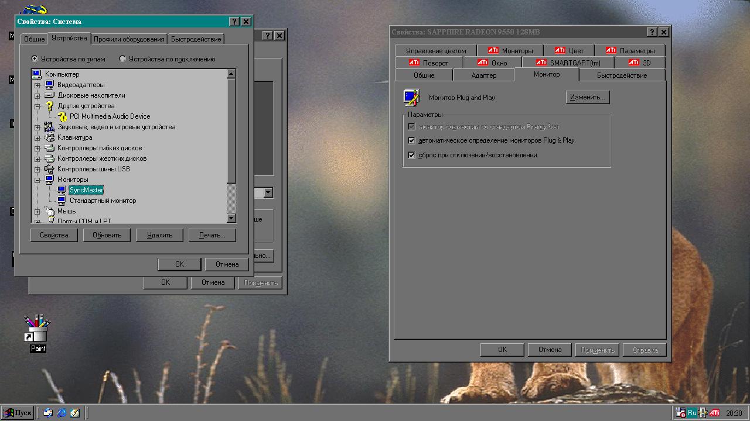Select the Видеоадаптеры category icon
750x421 pixels.
click(x=49, y=85)
